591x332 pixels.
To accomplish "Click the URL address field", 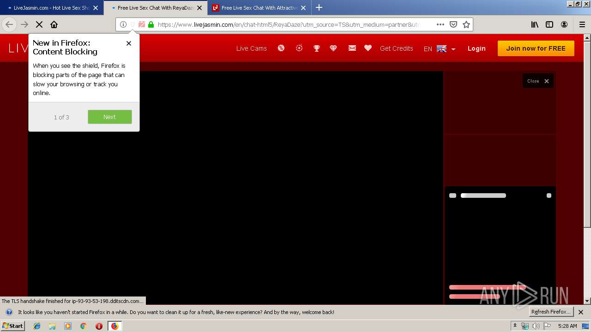I will point(288,24).
